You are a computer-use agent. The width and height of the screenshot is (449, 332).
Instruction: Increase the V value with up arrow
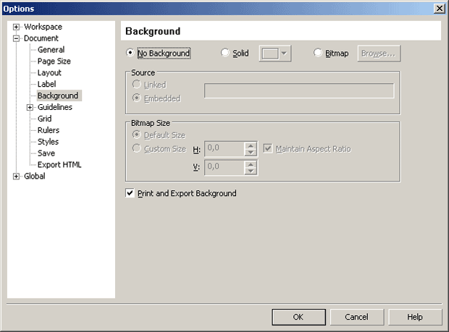pyautogui.click(x=251, y=164)
